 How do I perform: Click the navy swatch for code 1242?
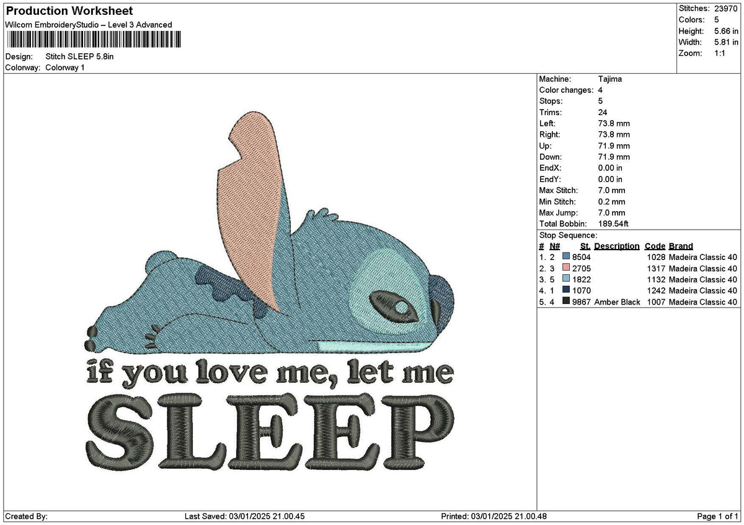(566, 290)
